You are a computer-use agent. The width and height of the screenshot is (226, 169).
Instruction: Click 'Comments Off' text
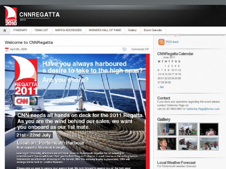(x=140, y=49)
